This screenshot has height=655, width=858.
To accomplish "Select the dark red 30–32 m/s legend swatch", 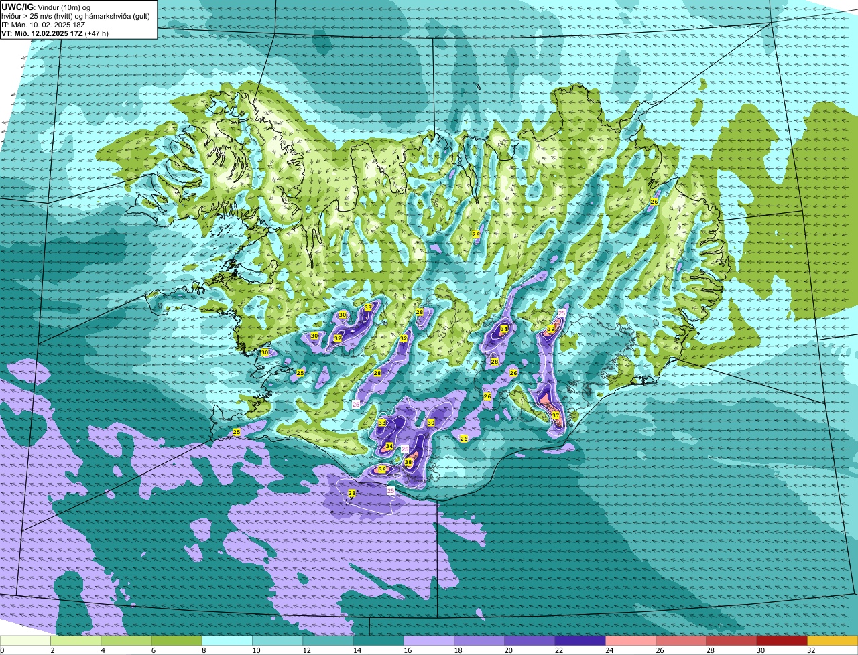I will (x=782, y=640).
